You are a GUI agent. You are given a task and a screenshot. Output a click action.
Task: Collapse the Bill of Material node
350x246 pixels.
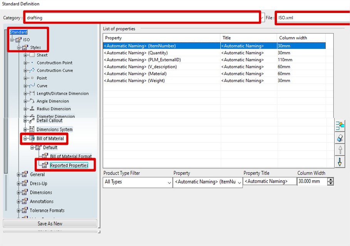(x=25, y=139)
